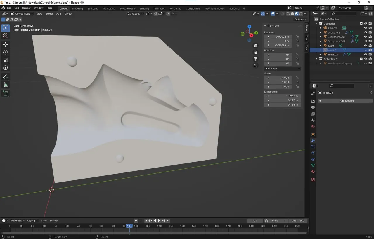The height and width of the screenshot is (239, 374).
Task: Open the Object Constraints properties tab
Action: click(313, 159)
